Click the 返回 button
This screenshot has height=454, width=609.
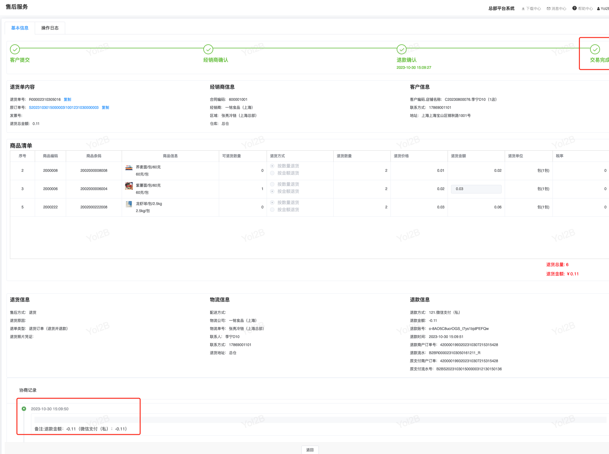click(x=310, y=450)
